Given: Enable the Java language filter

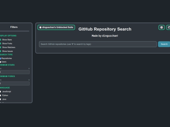Looking at the screenshot, I should (0, 99).
